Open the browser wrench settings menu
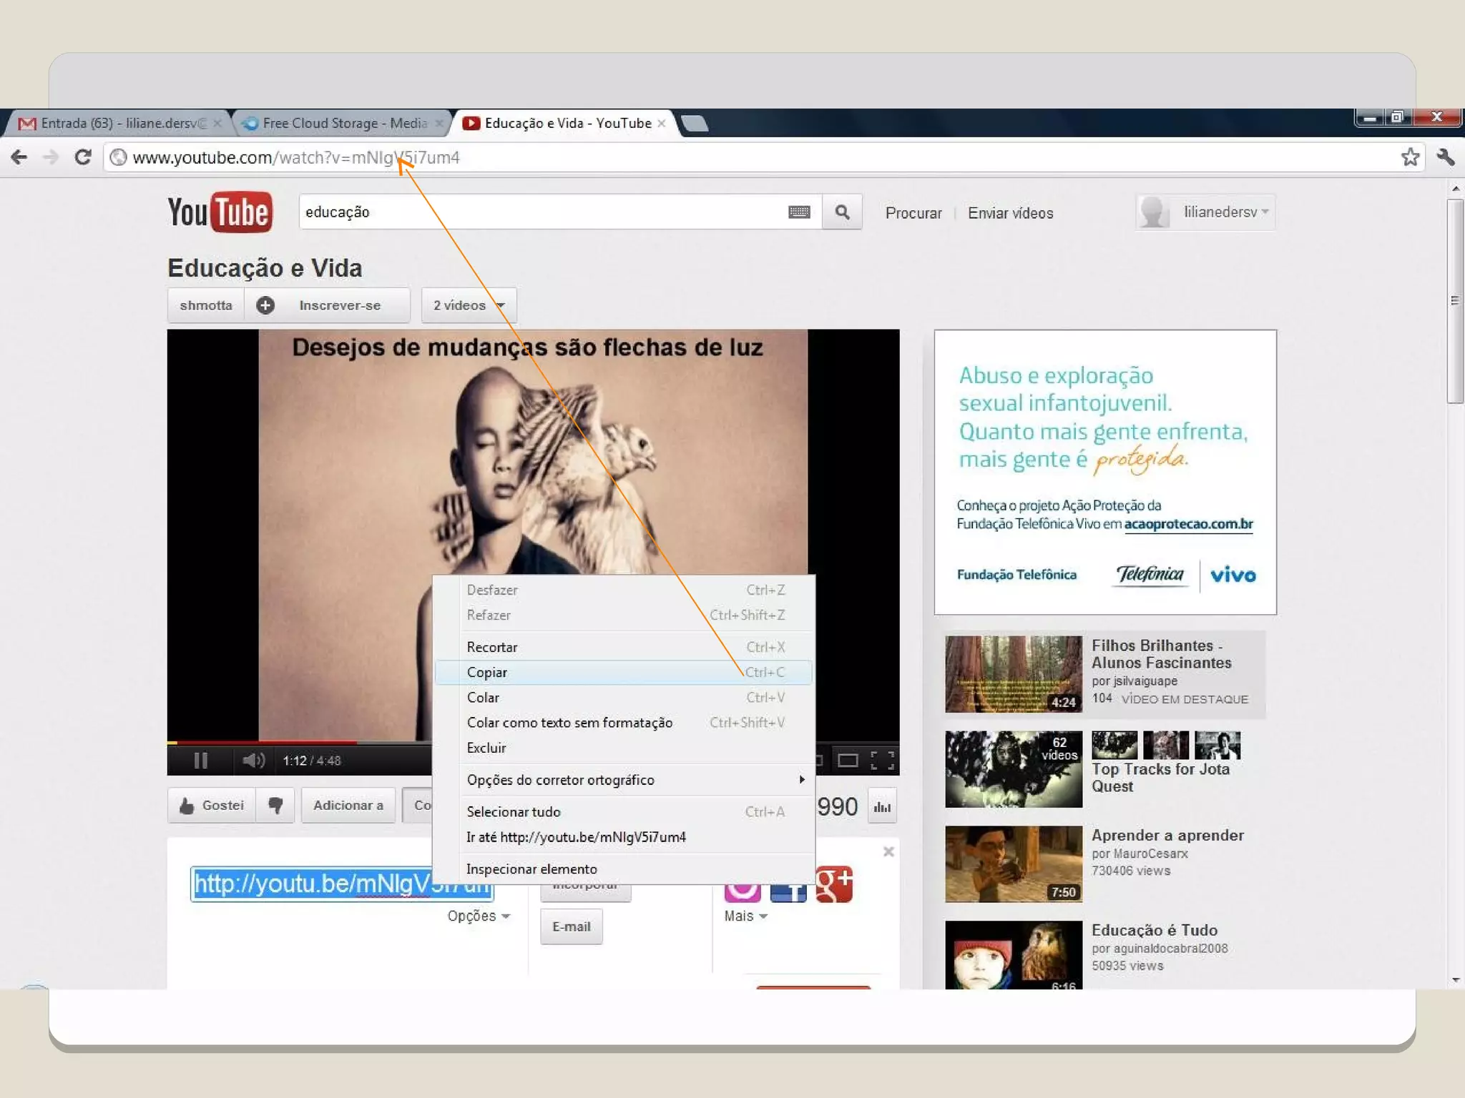This screenshot has height=1098, width=1465. pyautogui.click(x=1445, y=157)
